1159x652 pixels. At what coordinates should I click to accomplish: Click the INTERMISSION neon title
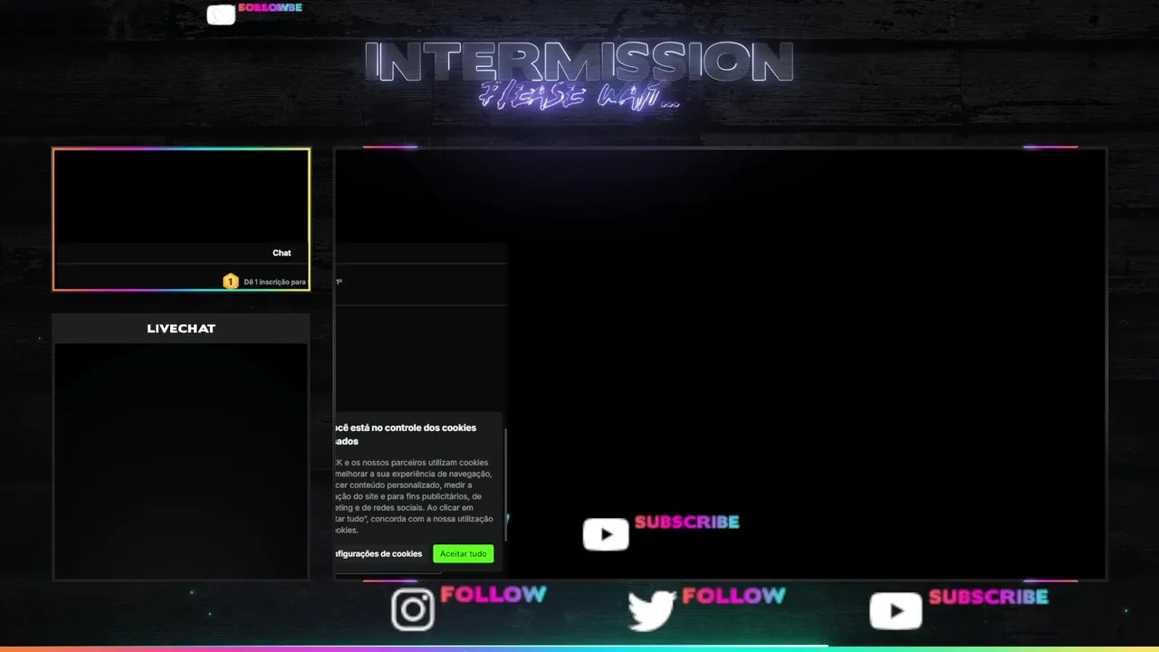579,63
